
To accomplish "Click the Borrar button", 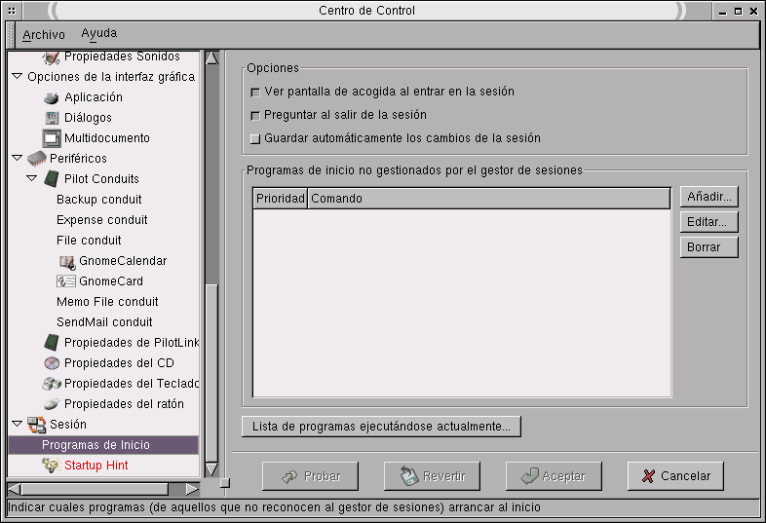I will pos(709,247).
